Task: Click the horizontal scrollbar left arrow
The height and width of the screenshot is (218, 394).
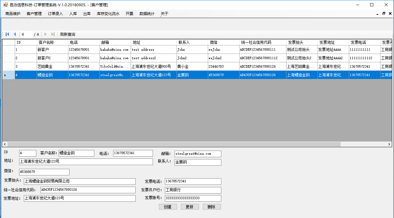Action: (5, 144)
